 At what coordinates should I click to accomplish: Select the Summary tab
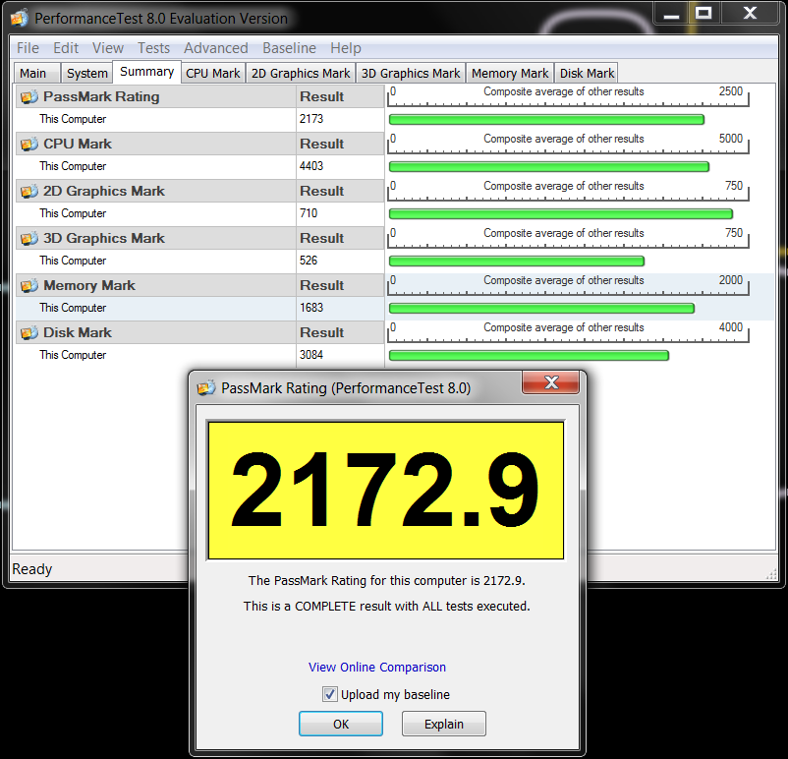[146, 72]
